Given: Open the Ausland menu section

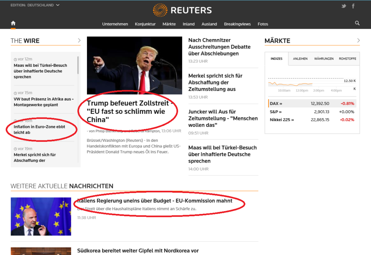Looking at the screenshot, I should 209,24.
